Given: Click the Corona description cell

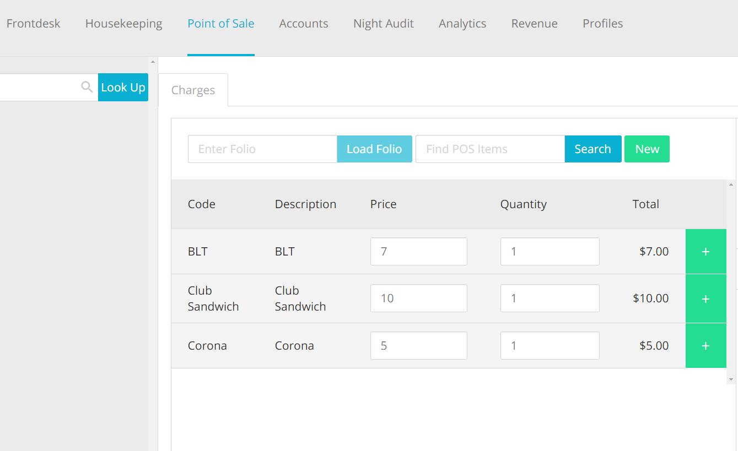Looking at the screenshot, I should click(294, 346).
